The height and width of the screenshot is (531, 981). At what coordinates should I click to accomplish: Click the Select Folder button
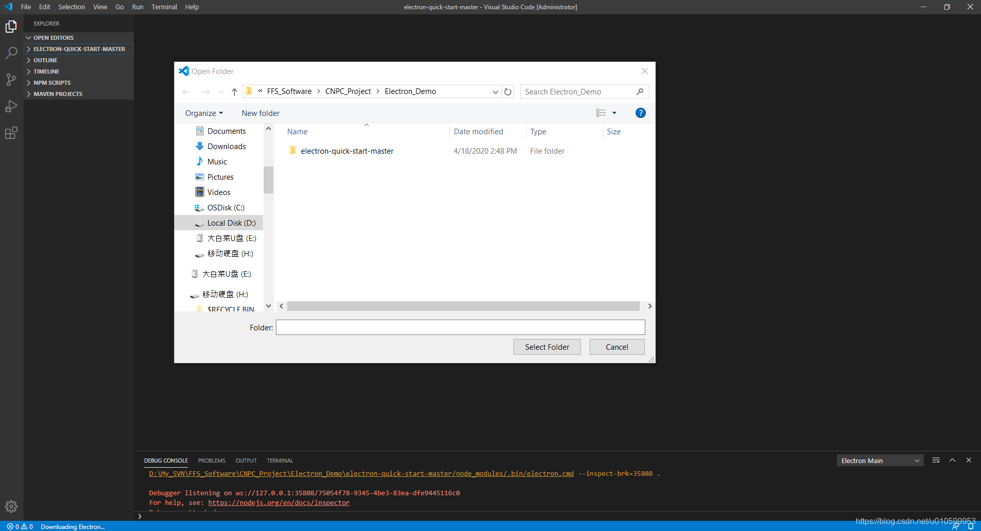click(547, 347)
